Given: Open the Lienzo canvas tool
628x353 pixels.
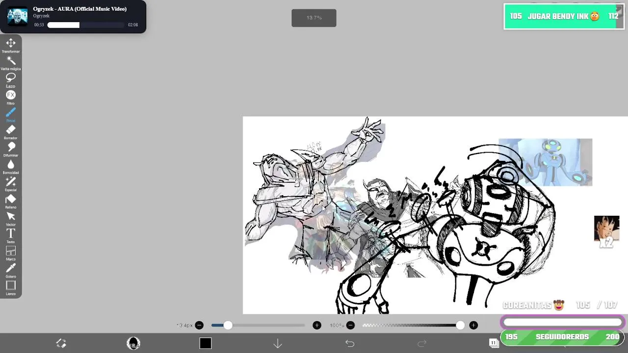Looking at the screenshot, I should 11,288.
